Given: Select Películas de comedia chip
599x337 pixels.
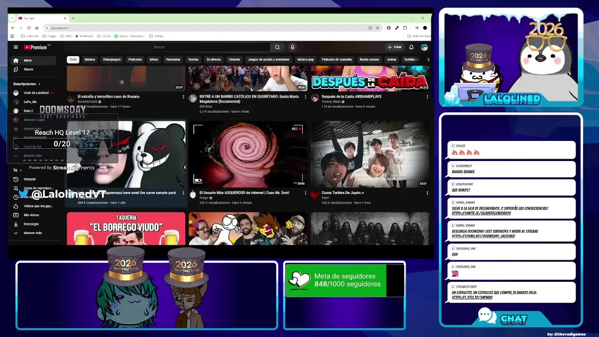Looking at the screenshot, I should [x=337, y=59].
